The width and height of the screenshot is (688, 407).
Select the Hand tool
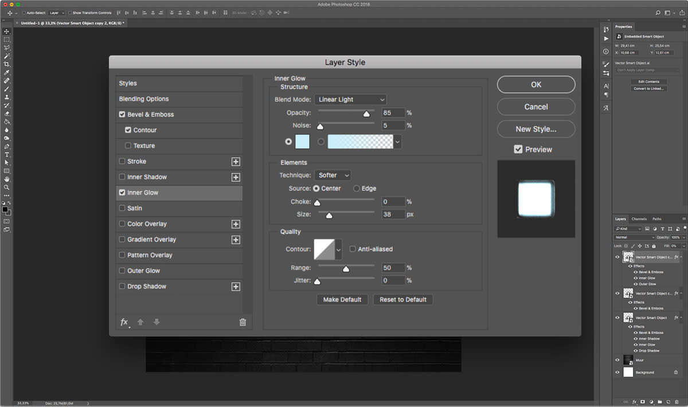7,179
